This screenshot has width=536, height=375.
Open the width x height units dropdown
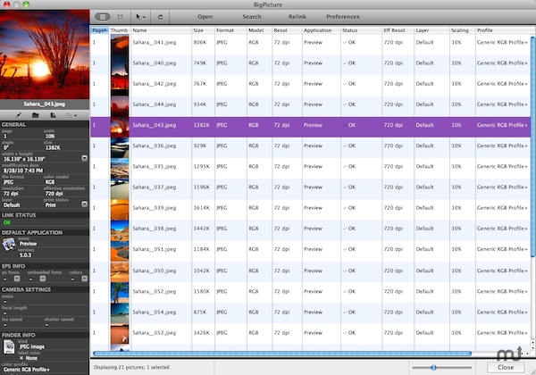click(x=84, y=158)
